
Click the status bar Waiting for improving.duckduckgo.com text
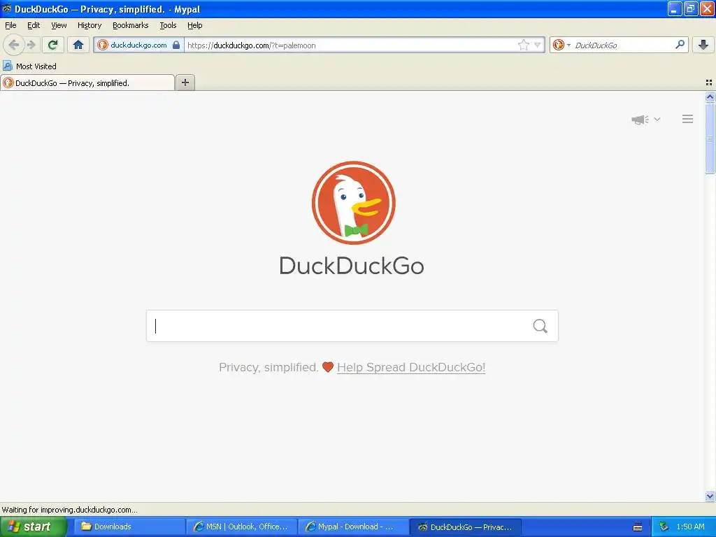69,510
